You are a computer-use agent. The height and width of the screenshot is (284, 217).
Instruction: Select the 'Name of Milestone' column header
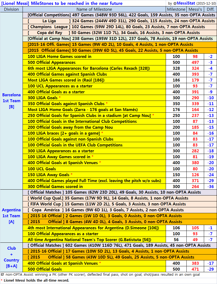point(94,9)
